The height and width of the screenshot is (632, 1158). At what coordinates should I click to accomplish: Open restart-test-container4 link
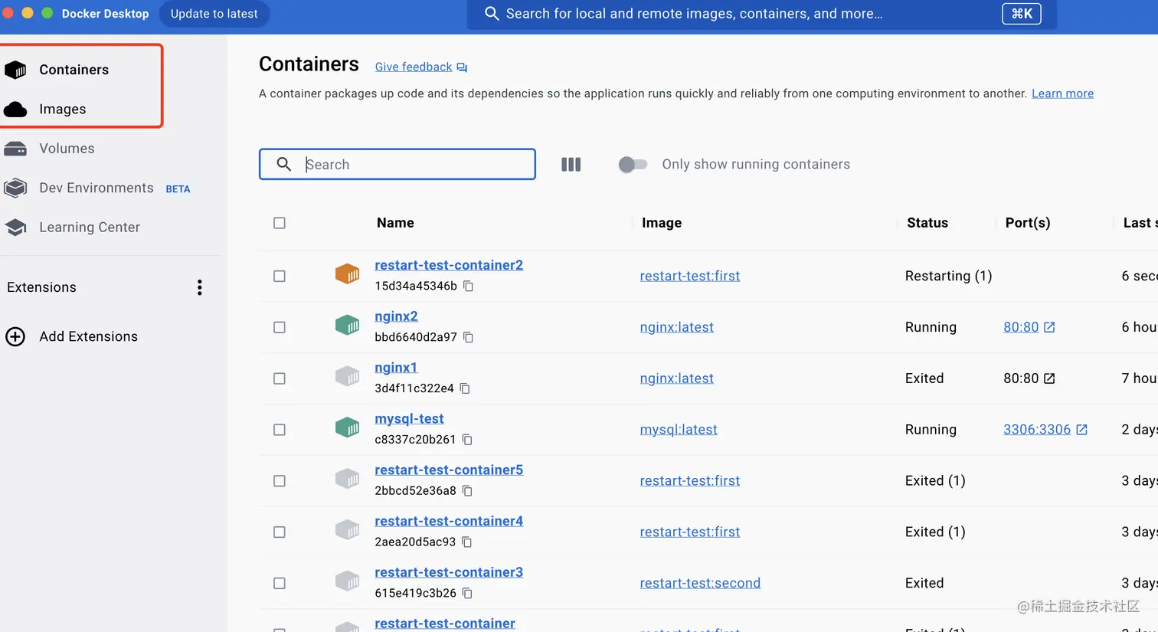tap(449, 522)
